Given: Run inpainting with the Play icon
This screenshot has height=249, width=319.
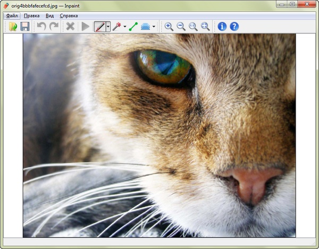Looking at the screenshot, I should coord(85,26).
